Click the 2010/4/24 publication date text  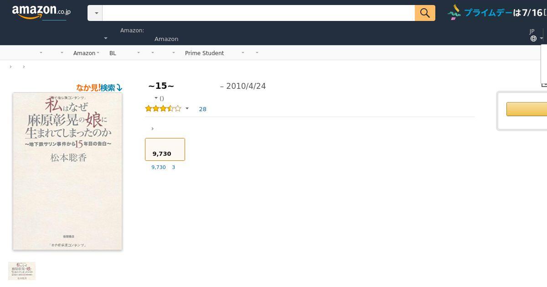[246, 86]
